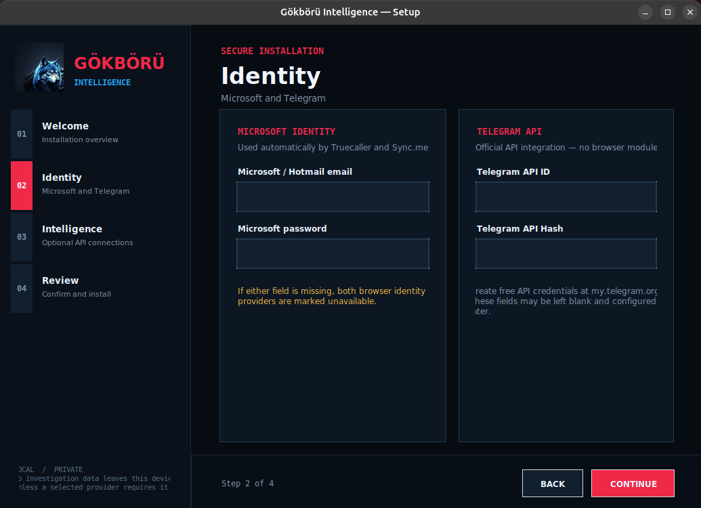Click the 'Microsoft and Telegram' page subtitle
The height and width of the screenshot is (508, 701).
coord(273,98)
